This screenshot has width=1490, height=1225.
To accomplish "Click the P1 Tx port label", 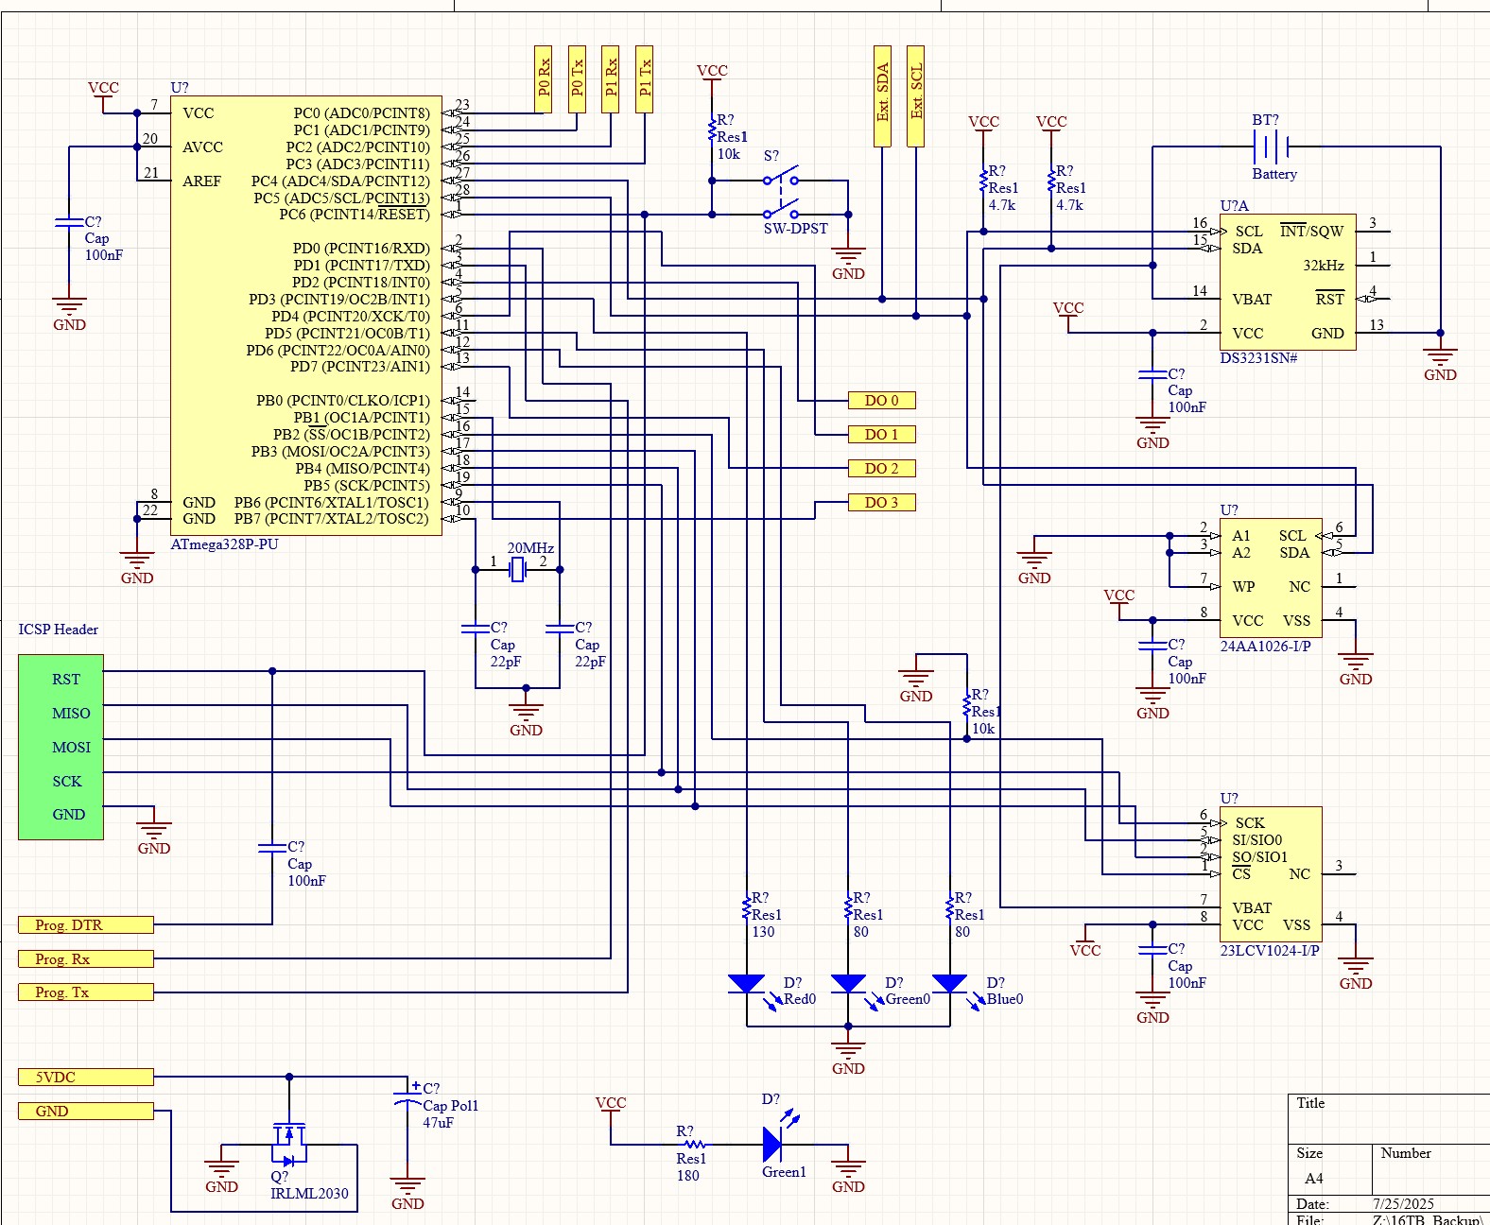I will [x=645, y=79].
